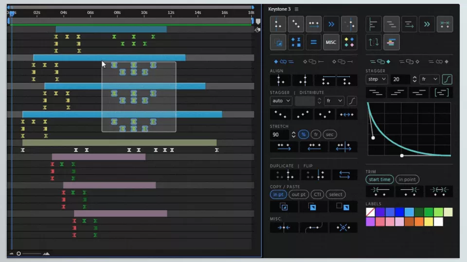The height and width of the screenshot is (262, 467).
Task: Select the teal linked layer-keyframe mode
Action: (x=380, y=62)
